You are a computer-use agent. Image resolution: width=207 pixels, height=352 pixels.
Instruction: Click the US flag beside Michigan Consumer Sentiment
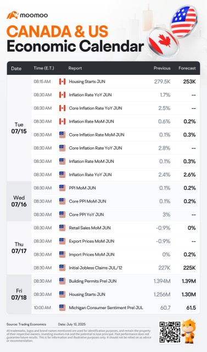click(x=62, y=307)
